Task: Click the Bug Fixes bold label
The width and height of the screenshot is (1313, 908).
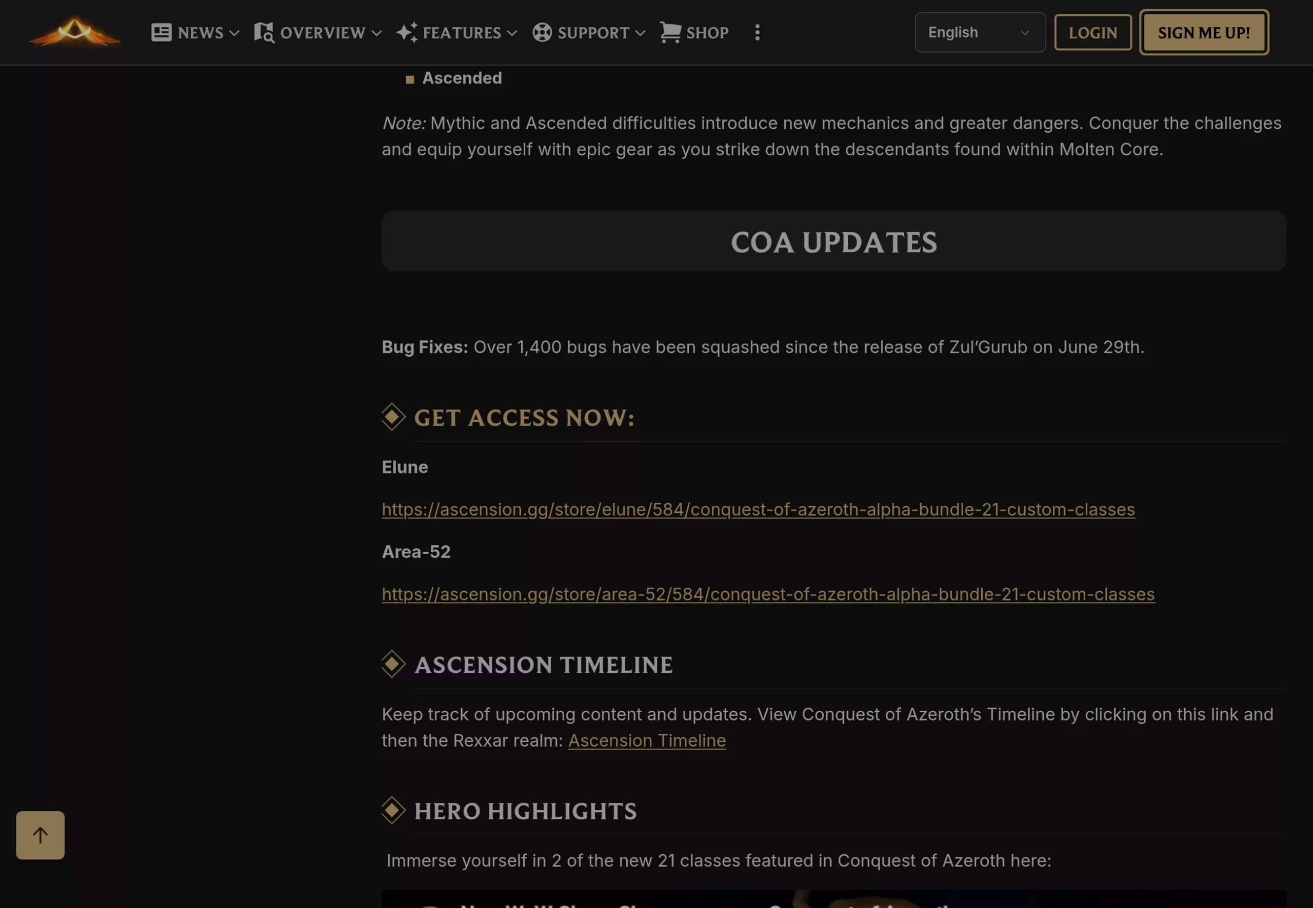Action: 425,347
